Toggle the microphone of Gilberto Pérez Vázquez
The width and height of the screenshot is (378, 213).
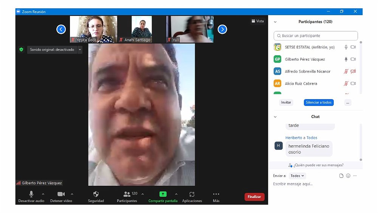click(x=346, y=59)
